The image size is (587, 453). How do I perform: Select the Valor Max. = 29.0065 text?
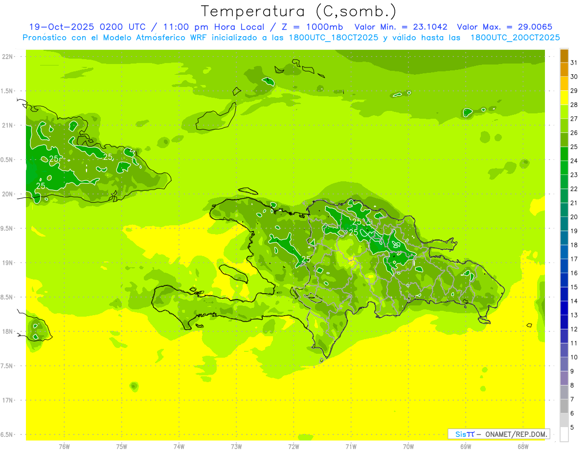pyautogui.click(x=504, y=27)
